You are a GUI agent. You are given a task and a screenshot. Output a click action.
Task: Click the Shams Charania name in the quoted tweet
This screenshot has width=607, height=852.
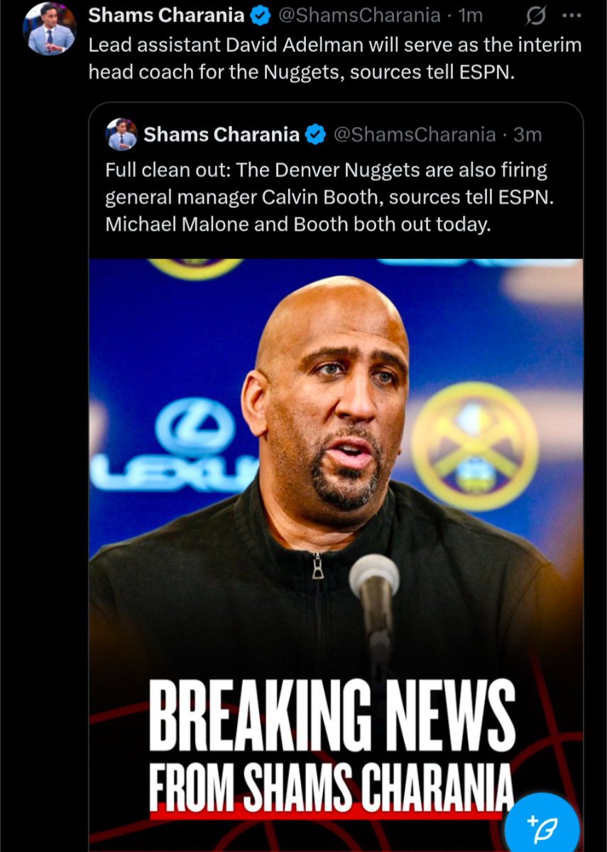click(222, 134)
